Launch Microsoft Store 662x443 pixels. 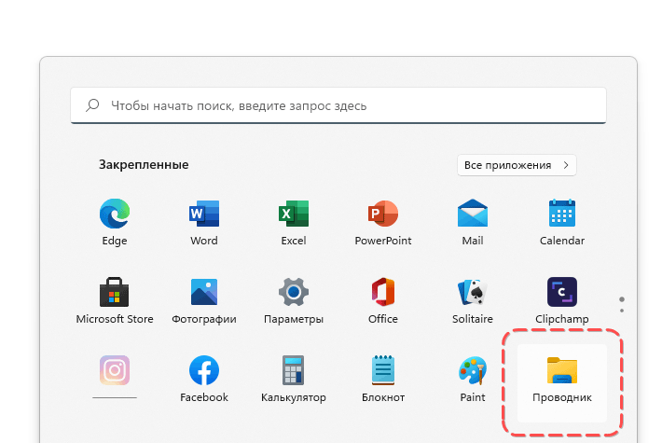[x=115, y=300]
